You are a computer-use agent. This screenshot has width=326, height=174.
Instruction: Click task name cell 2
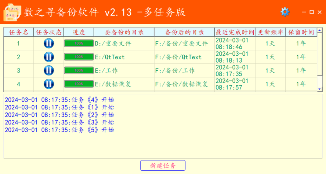[18, 57]
